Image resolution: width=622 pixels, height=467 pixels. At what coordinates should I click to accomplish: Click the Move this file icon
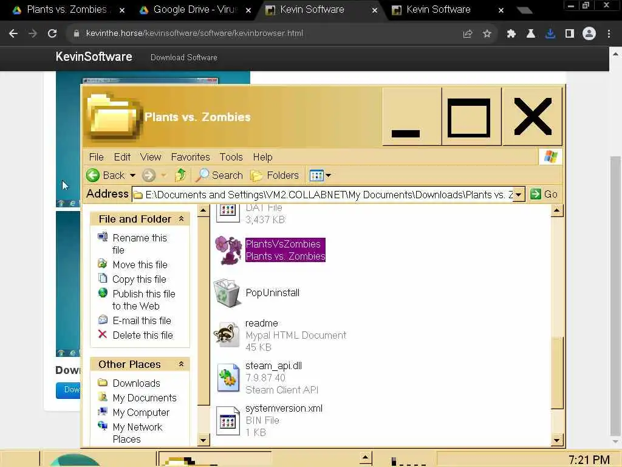click(x=102, y=264)
